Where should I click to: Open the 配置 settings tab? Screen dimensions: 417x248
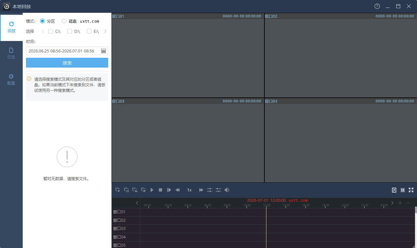12,80
